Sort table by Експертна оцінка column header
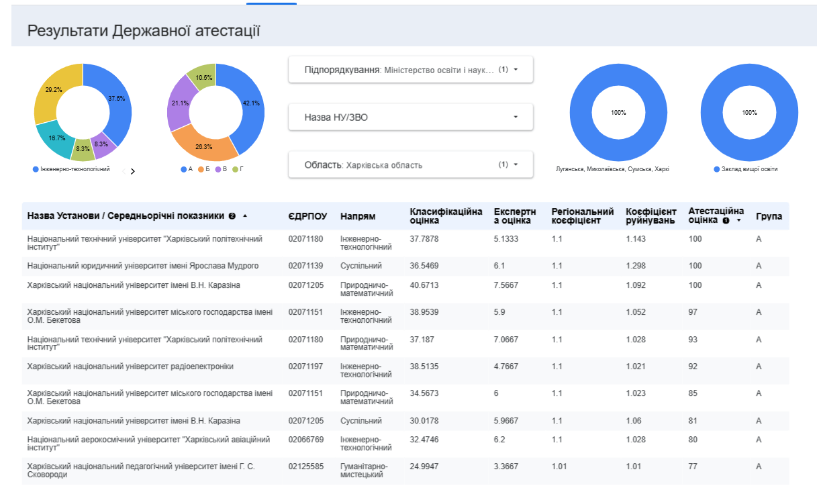Screen dimensions: 821x494 tap(516, 216)
